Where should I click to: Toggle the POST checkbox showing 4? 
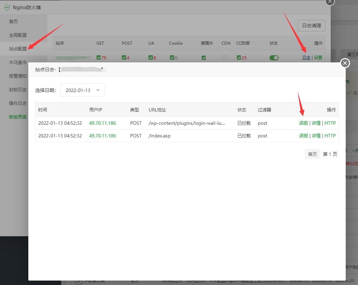pyautogui.click(x=124, y=58)
